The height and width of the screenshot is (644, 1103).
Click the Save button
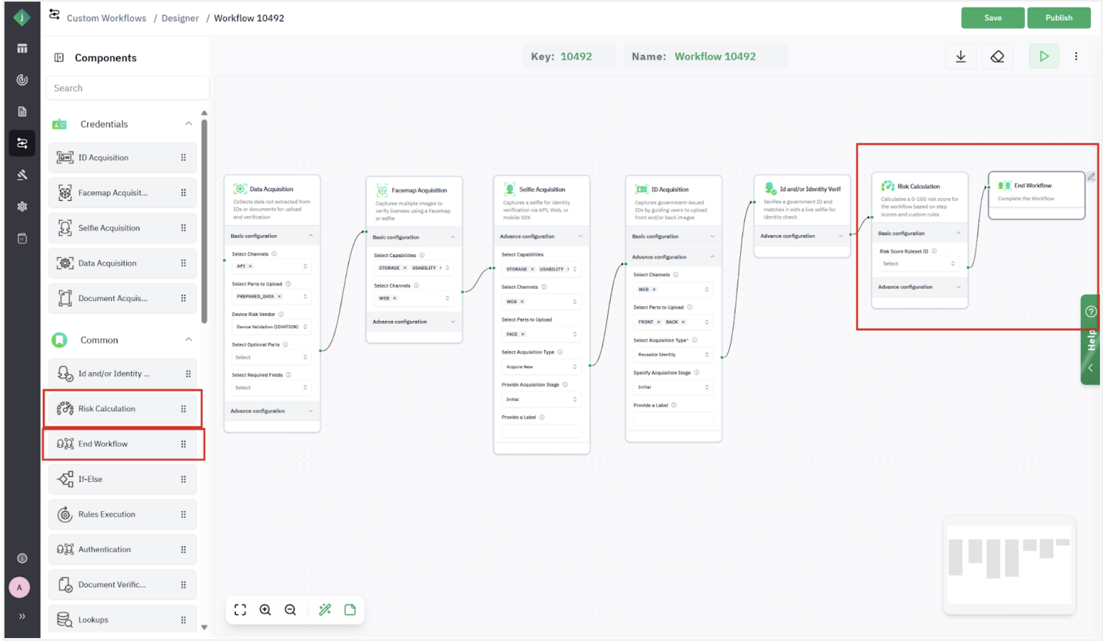(992, 18)
